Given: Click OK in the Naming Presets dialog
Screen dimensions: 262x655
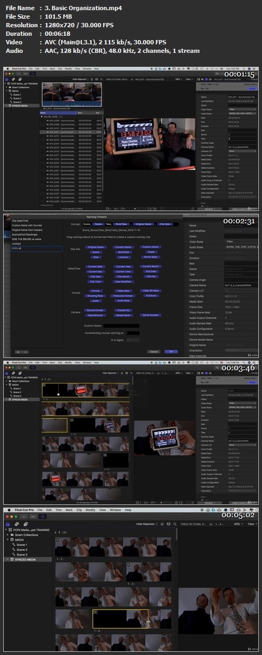Looking at the screenshot, I should 171,352.
